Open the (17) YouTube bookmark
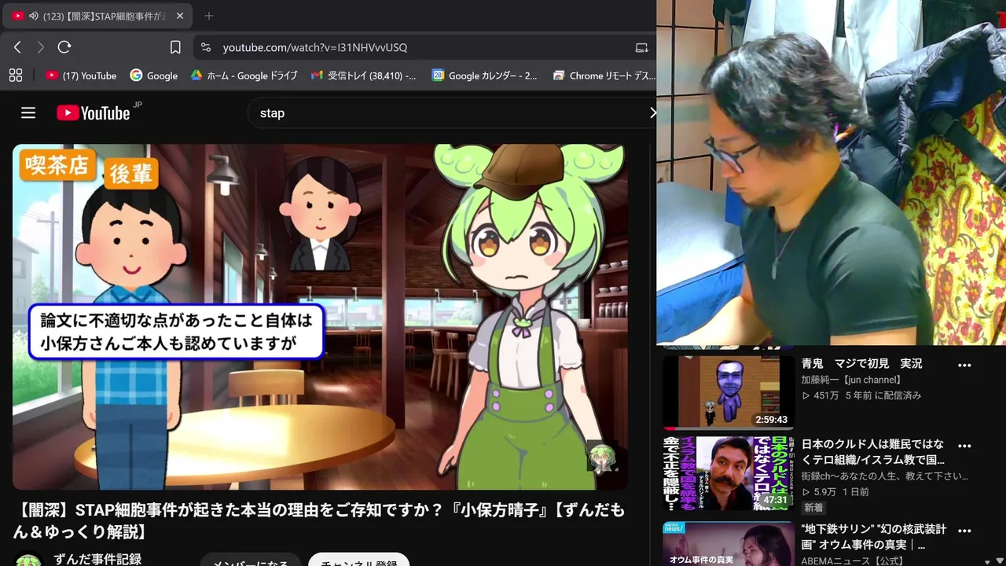Screen dimensions: 1006x566 [x=81, y=75]
